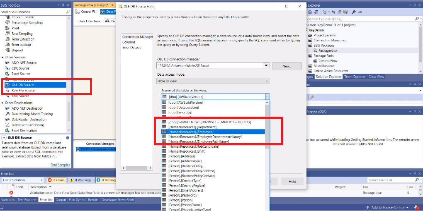Select ADO NET Source in the toolbox

[24, 63]
